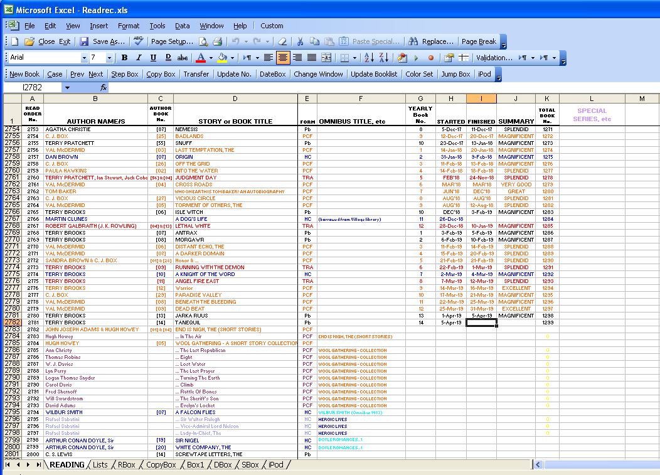Expand the font size dropdown

pos(109,58)
